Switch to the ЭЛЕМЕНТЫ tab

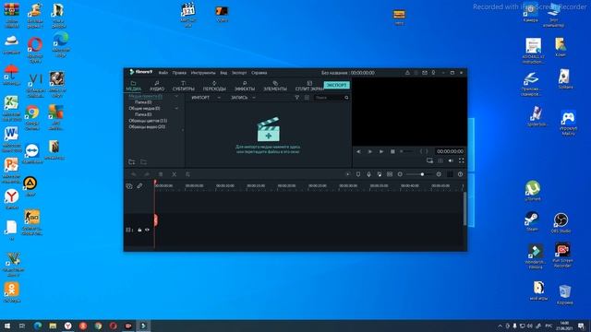tap(275, 86)
